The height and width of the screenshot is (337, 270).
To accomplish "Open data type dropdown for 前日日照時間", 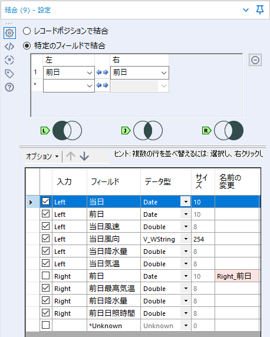I will (x=186, y=313).
